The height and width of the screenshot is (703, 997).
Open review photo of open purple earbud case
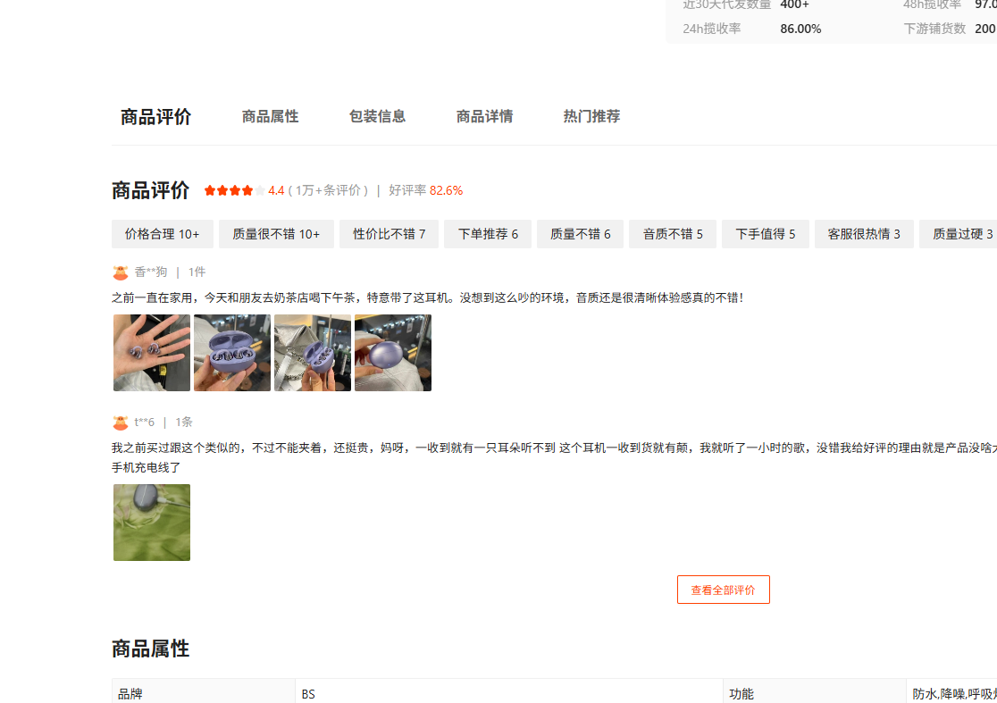(232, 353)
